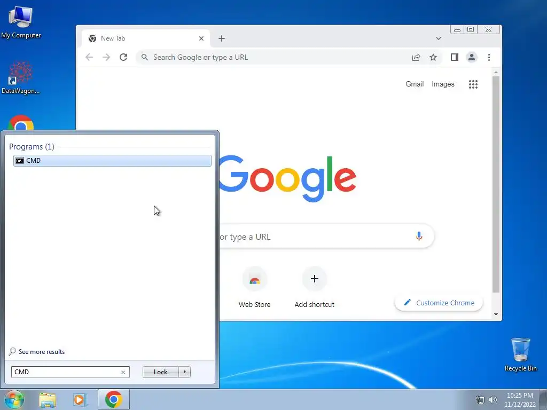Open Windows Explorer from the taskbar
547x410 pixels.
tap(48, 399)
